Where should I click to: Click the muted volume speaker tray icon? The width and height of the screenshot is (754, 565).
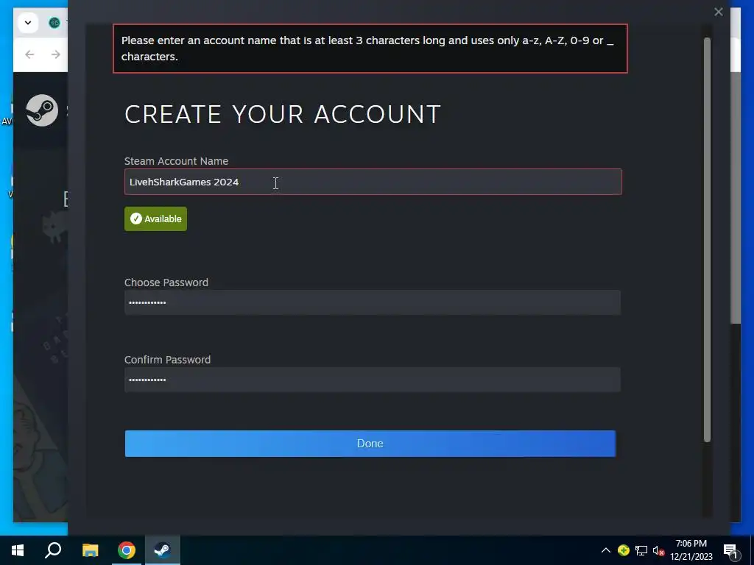coord(658,550)
